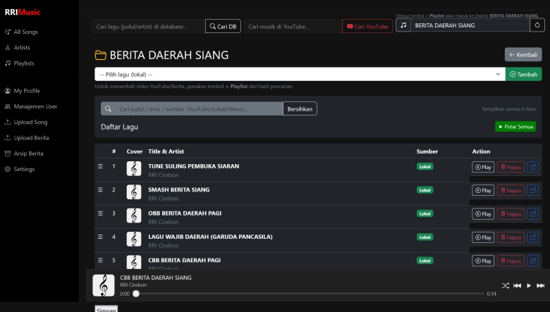Click refresh icon beside playlist name field

537,25
